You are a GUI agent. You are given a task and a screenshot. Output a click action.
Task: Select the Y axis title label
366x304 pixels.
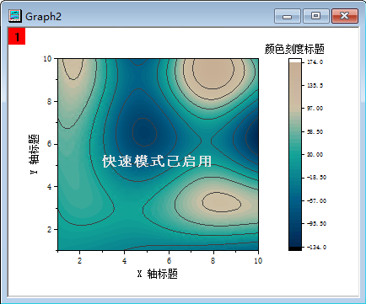point(34,154)
